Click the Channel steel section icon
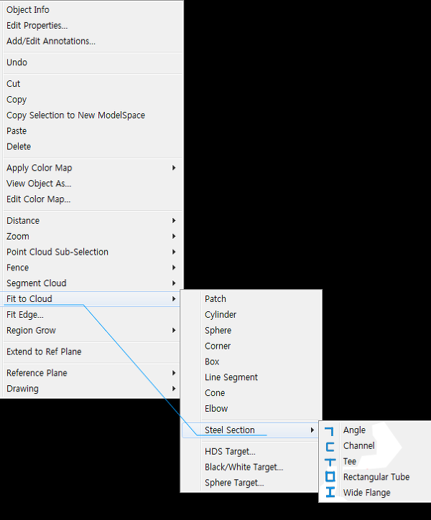This screenshot has height=520, width=431. 330,447
